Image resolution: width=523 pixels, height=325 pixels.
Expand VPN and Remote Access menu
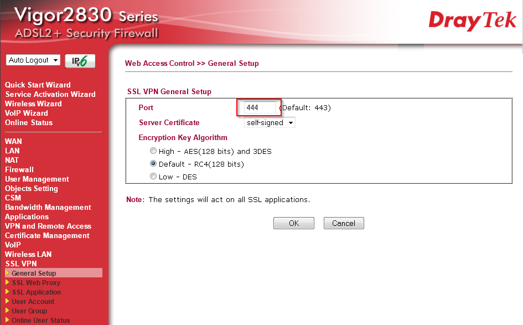pos(48,226)
